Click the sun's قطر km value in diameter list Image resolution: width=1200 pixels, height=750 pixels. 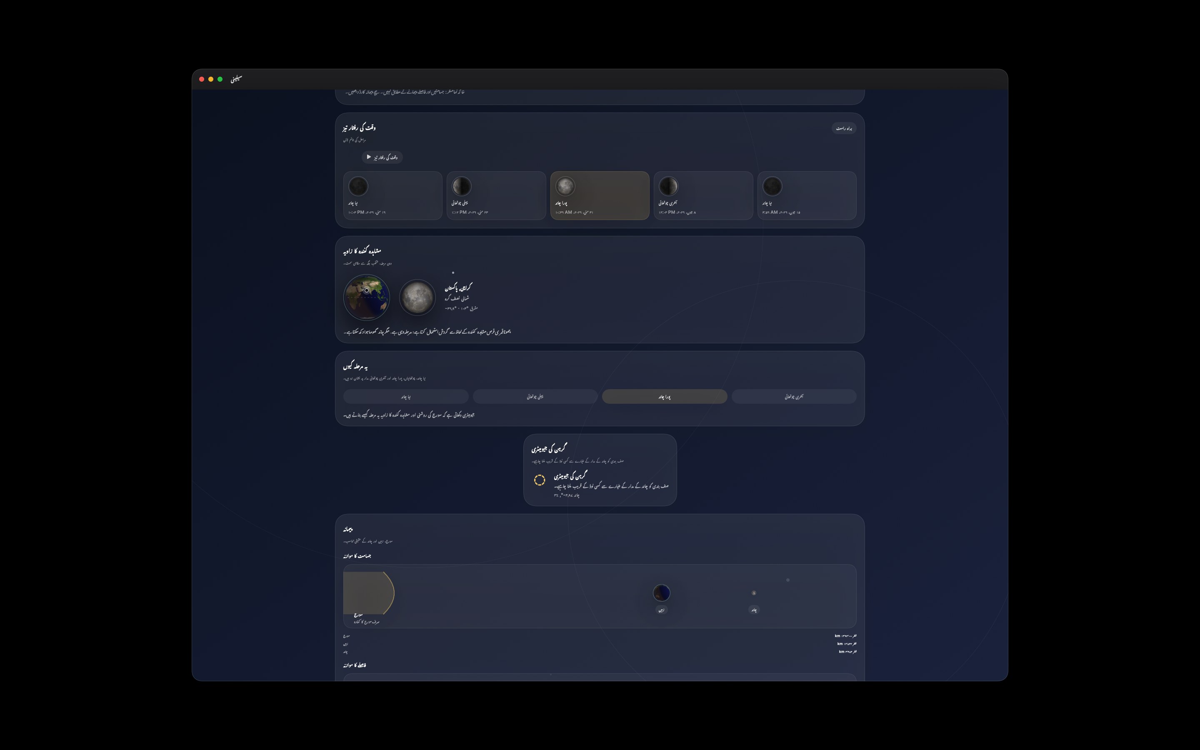(845, 636)
